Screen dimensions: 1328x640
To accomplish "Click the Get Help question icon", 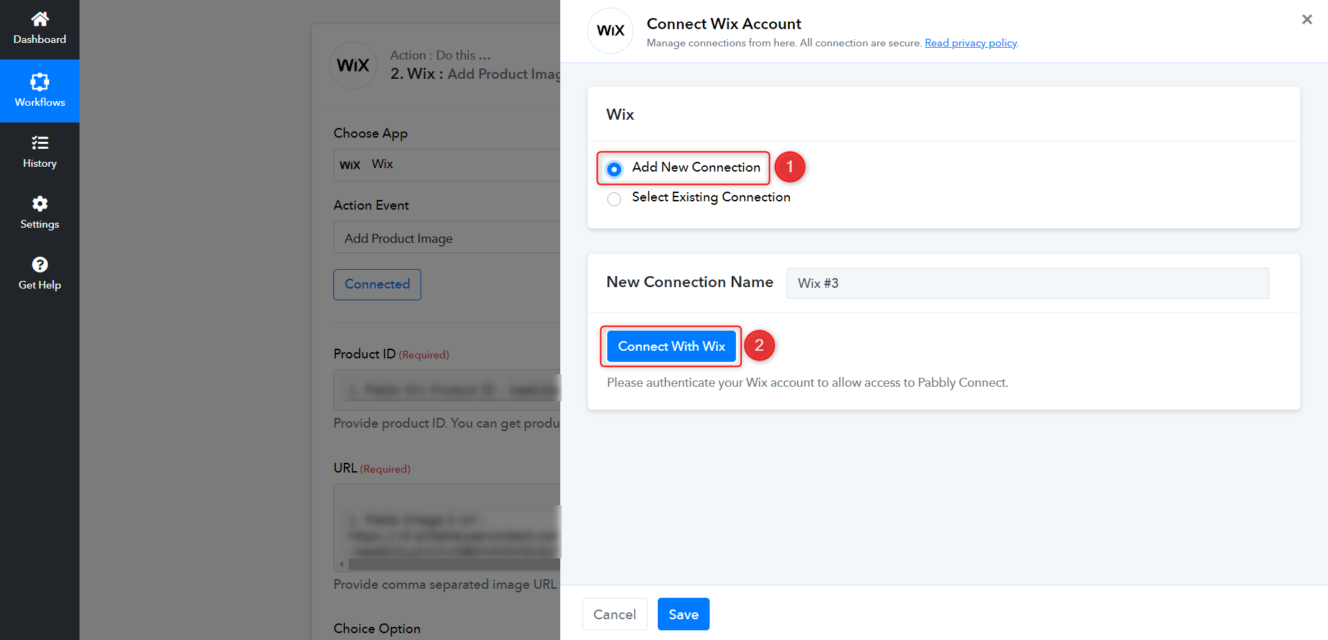I will [39, 264].
